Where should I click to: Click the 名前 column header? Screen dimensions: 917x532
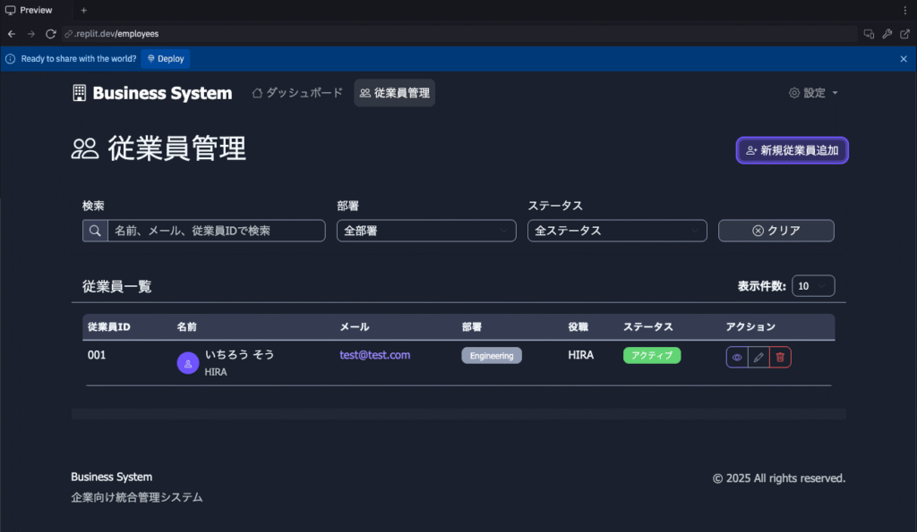pos(186,327)
